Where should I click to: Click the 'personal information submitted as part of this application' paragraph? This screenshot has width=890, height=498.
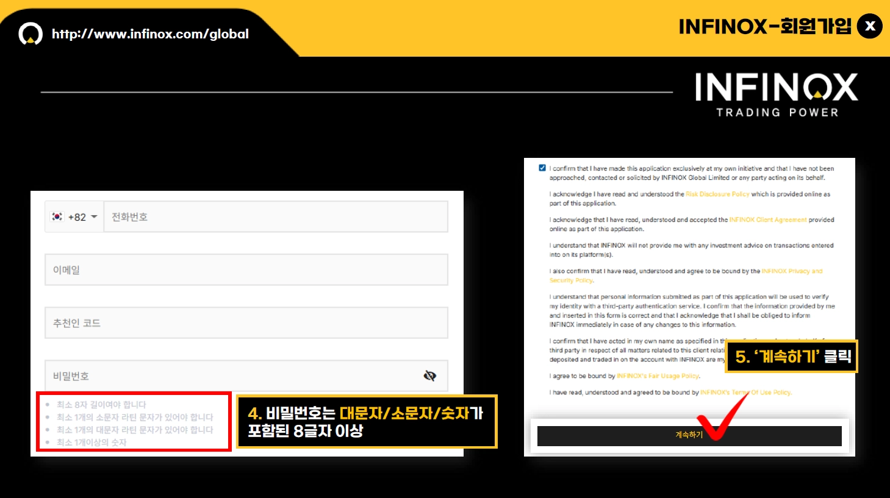click(692, 311)
